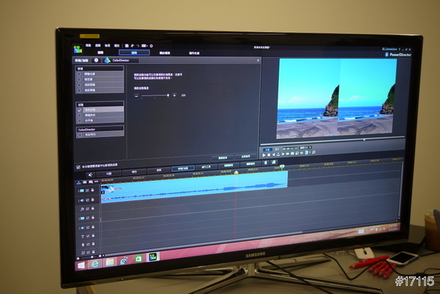
Task: Click the enhancement level slider handle
Action: pos(168,95)
